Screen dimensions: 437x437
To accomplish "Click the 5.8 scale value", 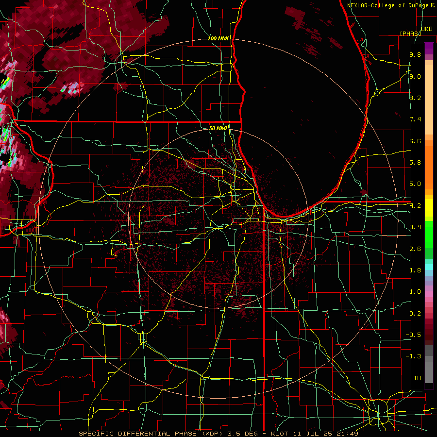I will [415, 163].
